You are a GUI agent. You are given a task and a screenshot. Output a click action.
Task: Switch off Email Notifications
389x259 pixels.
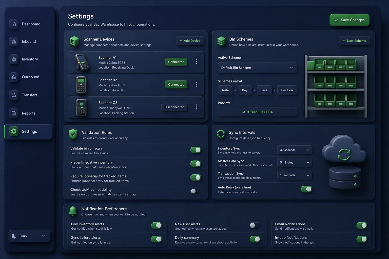[x=362, y=225]
